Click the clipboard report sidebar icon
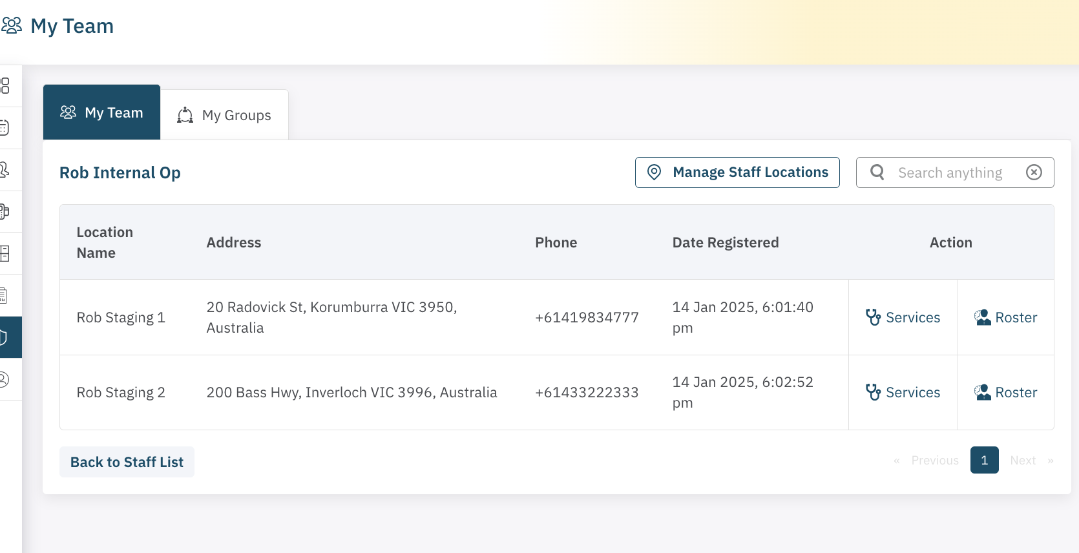Image resolution: width=1079 pixels, height=553 pixels. click(x=4, y=295)
